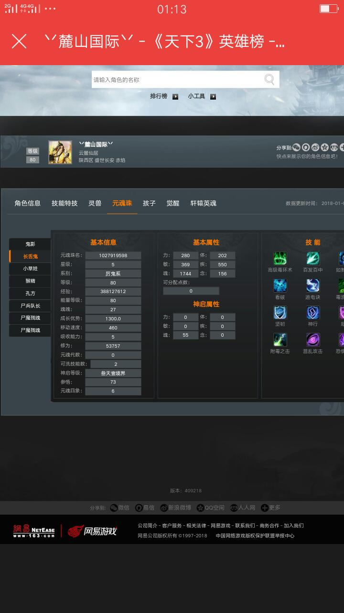344x613 pixels.
Task: Open the 排行榜 rankings link
Action: (159, 96)
